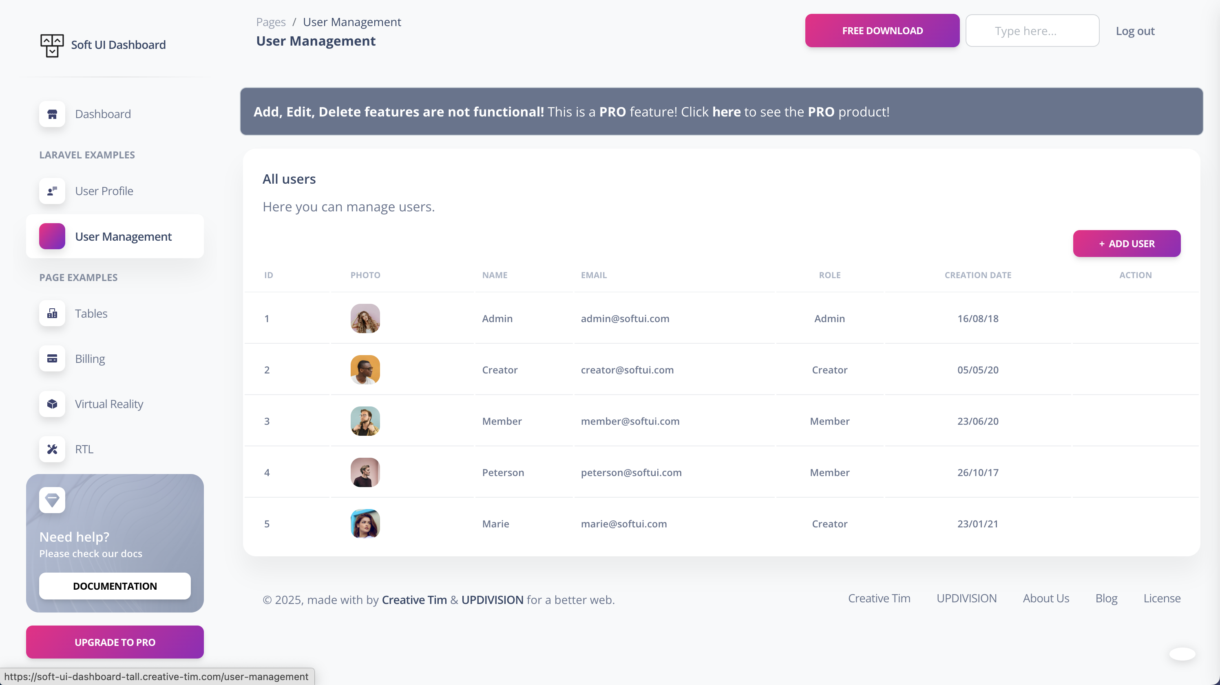1220x685 pixels.
Task: Click the Billing credit card icon
Action: (52, 358)
